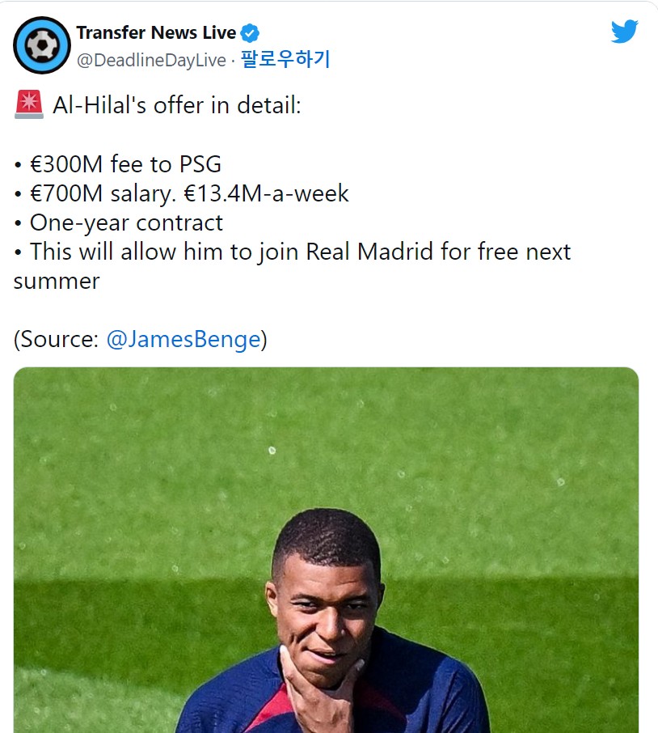
Task: Click the "One-year contract" bullet line
Action: point(126,223)
